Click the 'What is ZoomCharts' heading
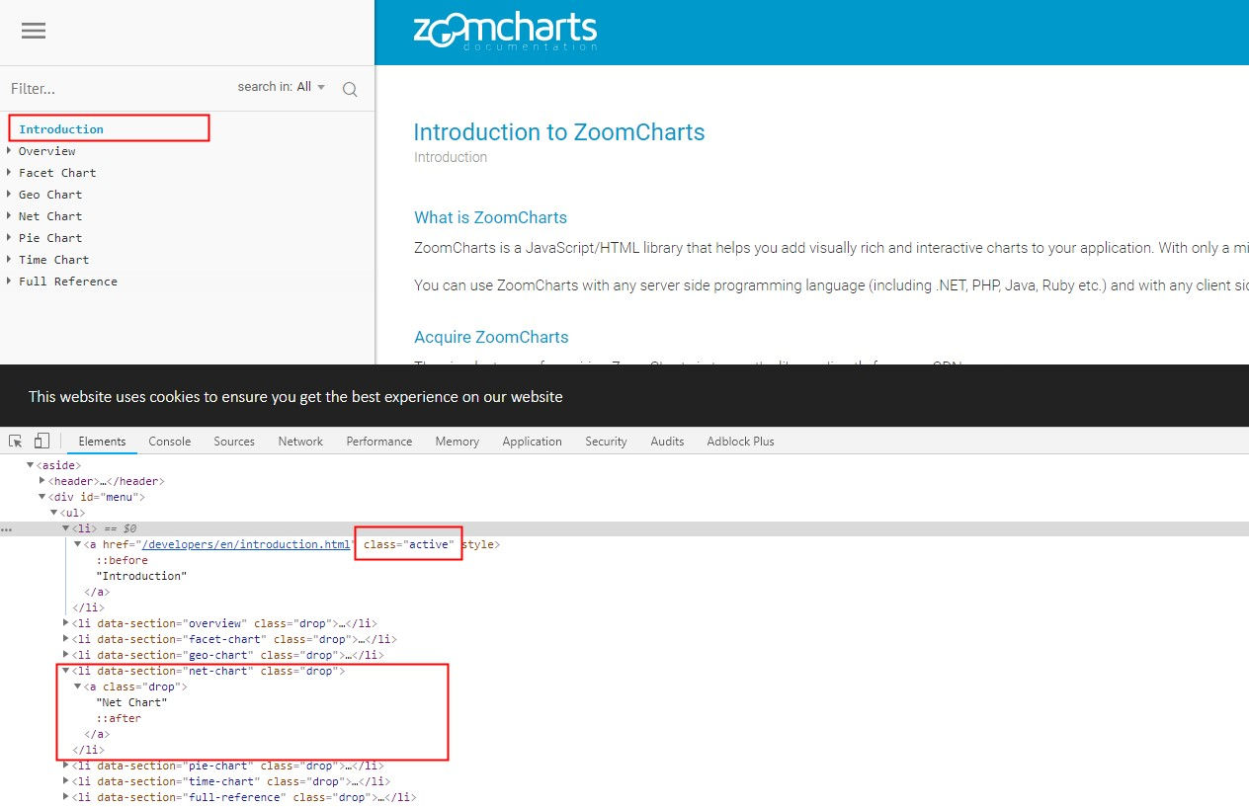 [491, 217]
